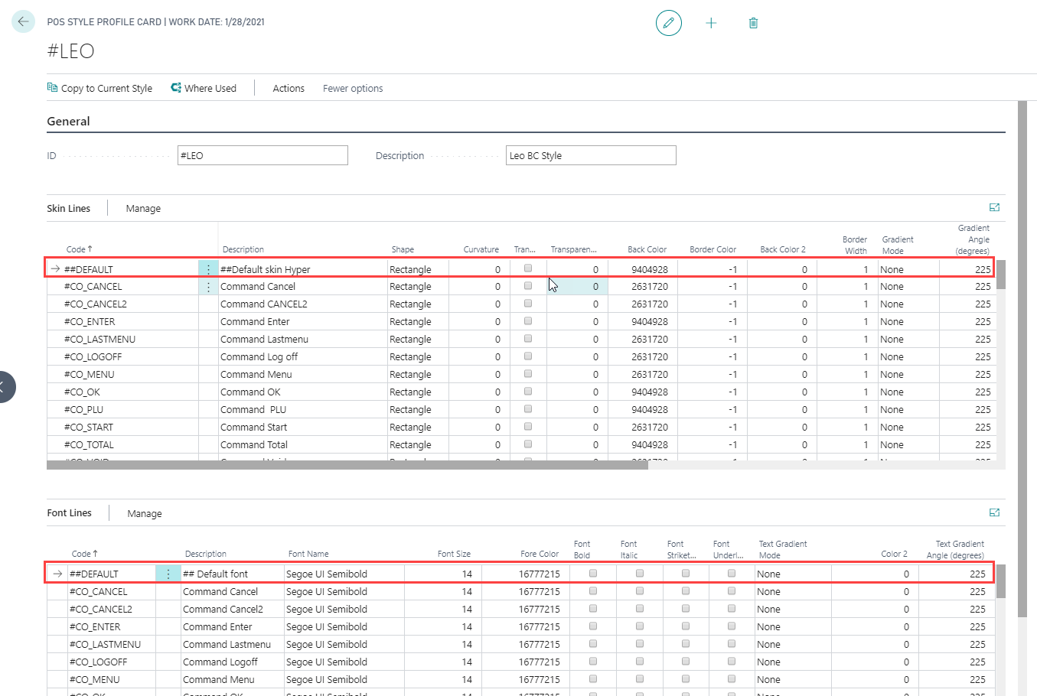
Task: Click the plus icon to add new
Action: tap(711, 23)
